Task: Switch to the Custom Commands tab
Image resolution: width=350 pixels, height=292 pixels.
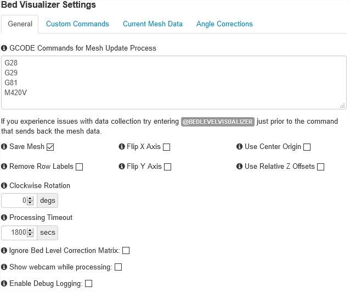Action: [x=77, y=24]
